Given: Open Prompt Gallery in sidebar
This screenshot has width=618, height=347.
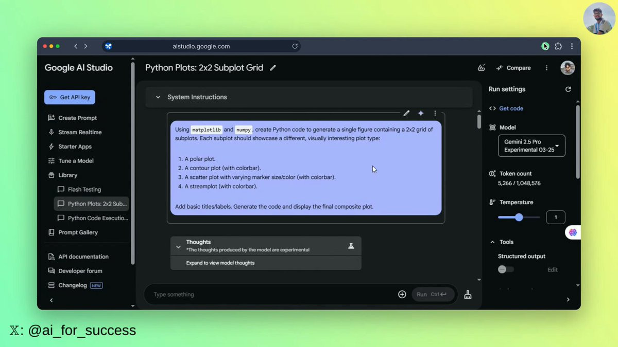Looking at the screenshot, I should [73, 232].
